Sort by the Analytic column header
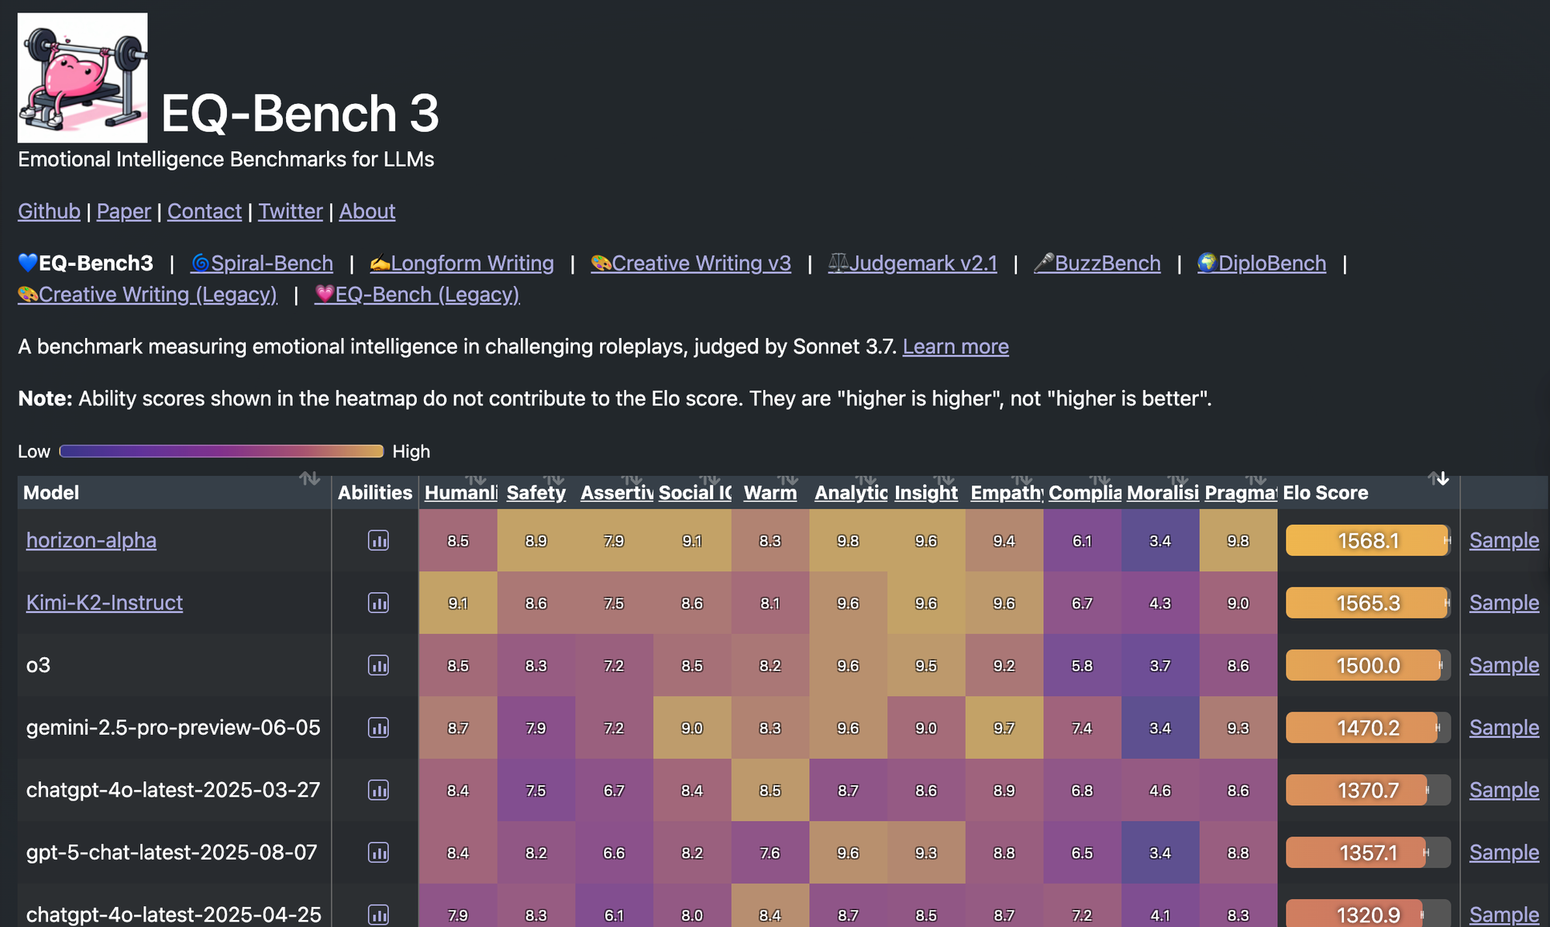Image resolution: width=1550 pixels, height=927 pixels. 851,493
